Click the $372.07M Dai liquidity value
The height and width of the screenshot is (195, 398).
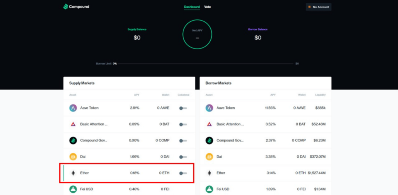(x=318, y=157)
